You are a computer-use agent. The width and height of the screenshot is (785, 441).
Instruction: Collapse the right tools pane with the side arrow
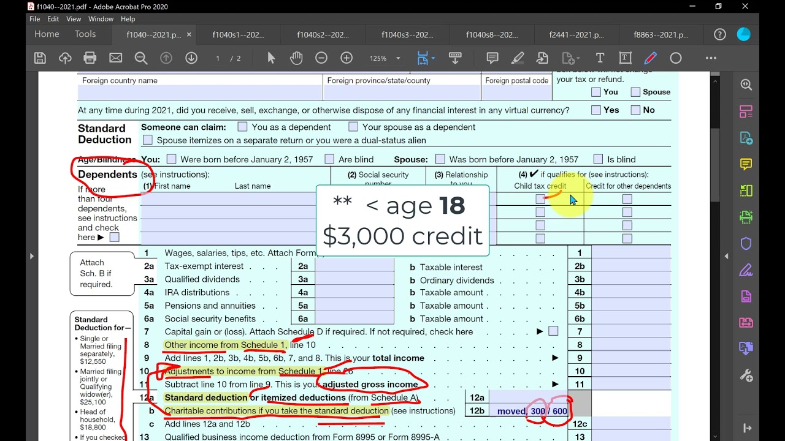point(727,256)
